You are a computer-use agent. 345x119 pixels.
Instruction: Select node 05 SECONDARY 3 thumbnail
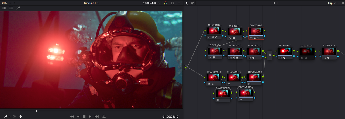pos(233,78)
